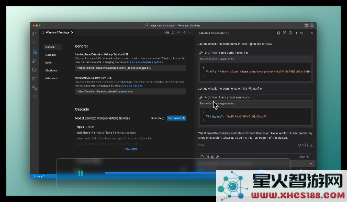Open Source Control icon with blue badge
The height and width of the screenshot is (202, 347).
(x=35, y=52)
